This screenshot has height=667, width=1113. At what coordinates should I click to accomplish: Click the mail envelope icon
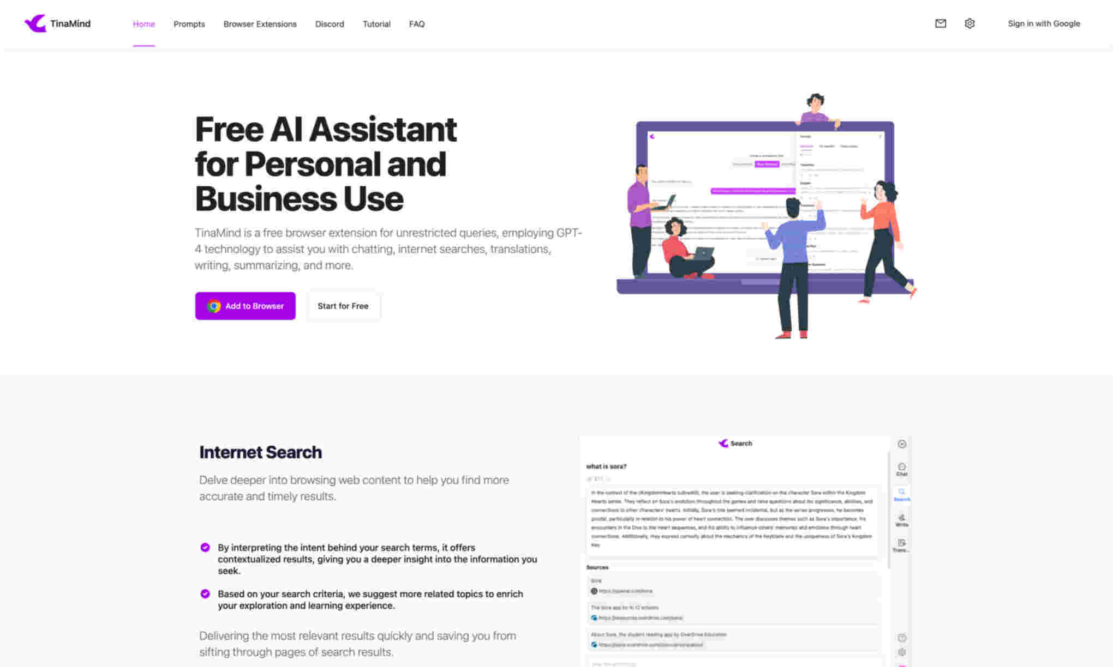(941, 23)
